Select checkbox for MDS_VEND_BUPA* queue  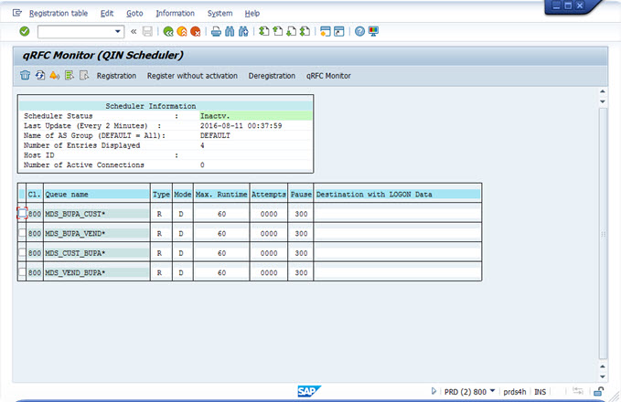pos(22,272)
